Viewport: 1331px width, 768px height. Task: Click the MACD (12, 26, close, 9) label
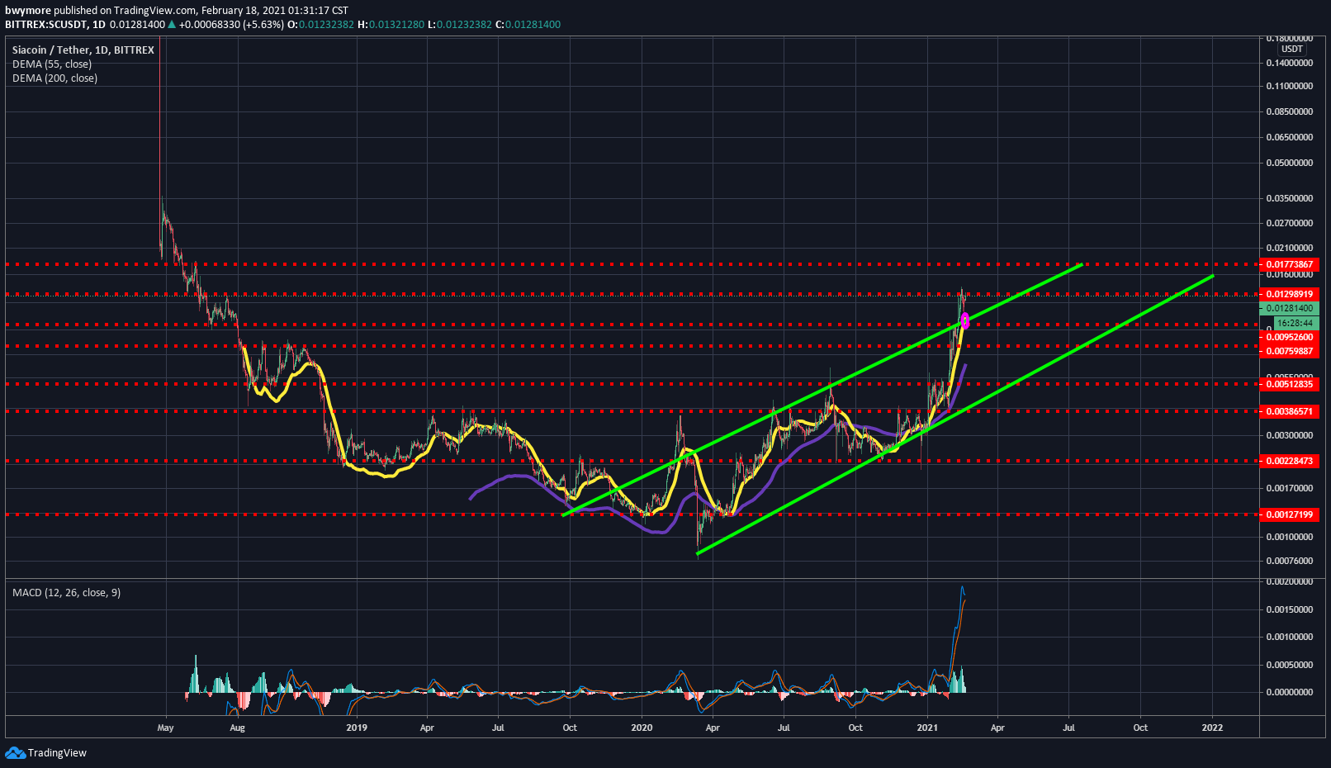click(66, 593)
